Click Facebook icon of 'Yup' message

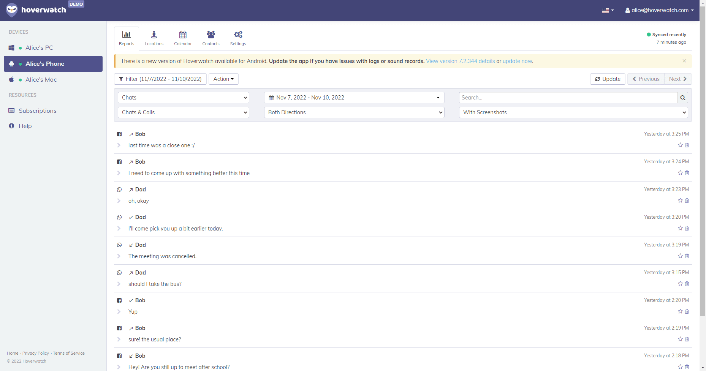pos(119,300)
